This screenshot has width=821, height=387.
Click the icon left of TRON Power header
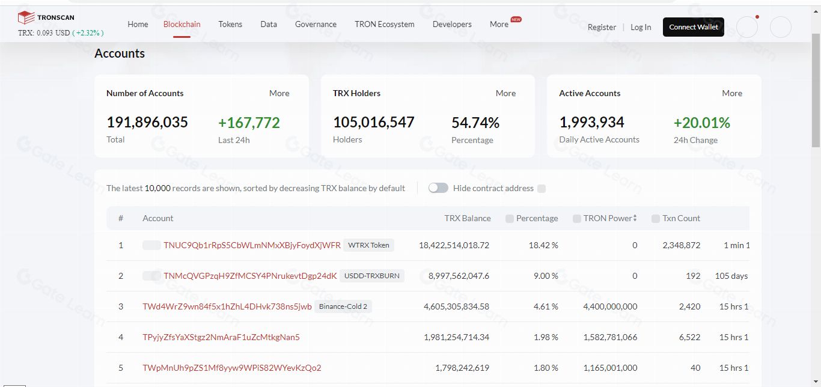[x=577, y=219]
